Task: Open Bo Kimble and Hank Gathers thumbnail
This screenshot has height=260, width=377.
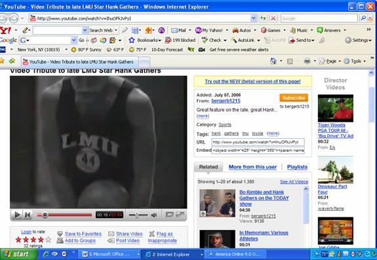Action: point(218,203)
